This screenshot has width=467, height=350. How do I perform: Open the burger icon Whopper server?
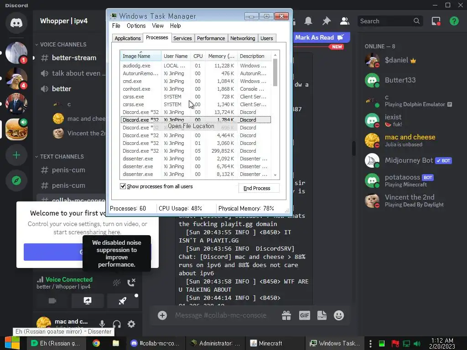click(16, 129)
